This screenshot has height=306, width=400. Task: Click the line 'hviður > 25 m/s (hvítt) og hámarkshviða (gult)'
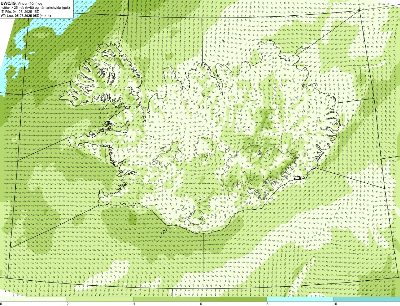(x=35, y=8)
